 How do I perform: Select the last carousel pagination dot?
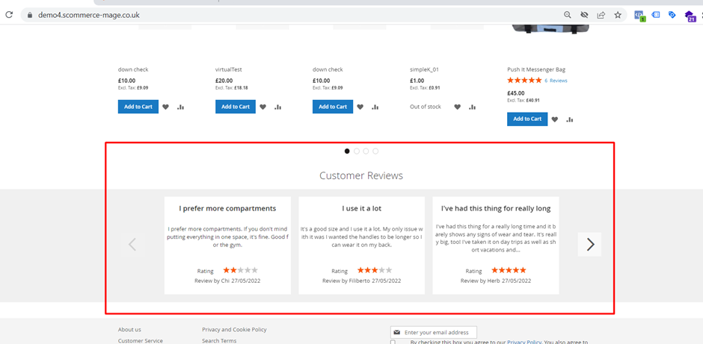[x=375, y=151]
